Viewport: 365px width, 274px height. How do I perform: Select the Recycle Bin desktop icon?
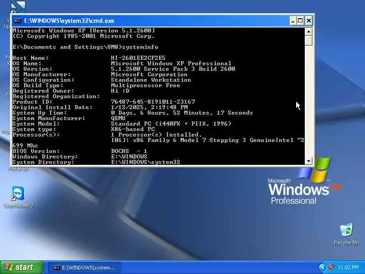click(346, 234)
